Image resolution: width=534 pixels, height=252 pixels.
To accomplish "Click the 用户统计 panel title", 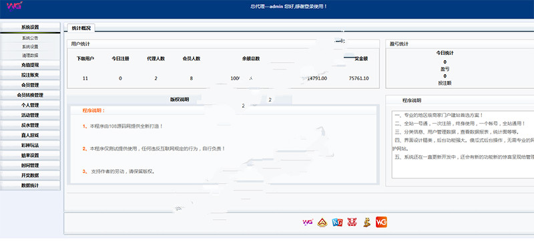I will 80,44.
